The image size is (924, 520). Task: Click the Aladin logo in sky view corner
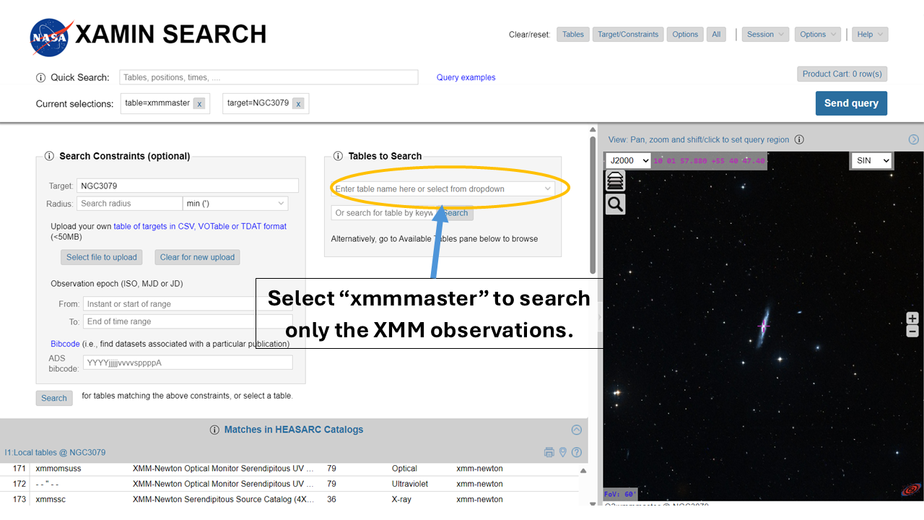click(x=910, y=490)
